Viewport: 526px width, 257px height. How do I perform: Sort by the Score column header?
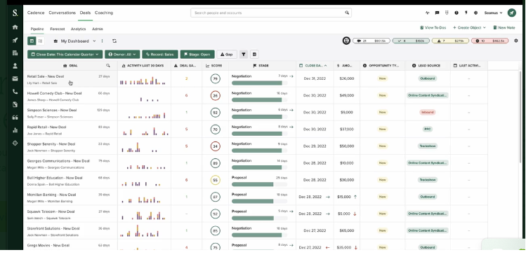pyautogui.click(x=214, y=66)
